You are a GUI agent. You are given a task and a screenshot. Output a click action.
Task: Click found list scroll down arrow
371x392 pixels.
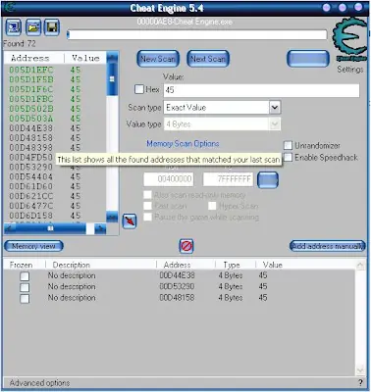pyautogui.click(x=112, y=218)
